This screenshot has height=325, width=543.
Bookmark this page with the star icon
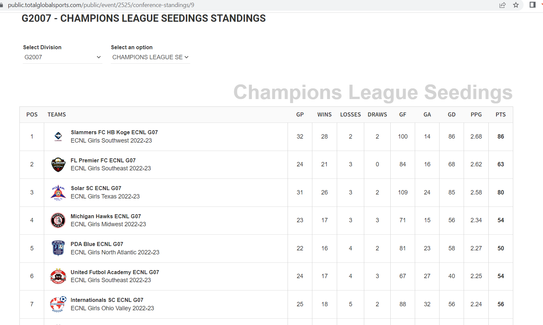[516, 5]
